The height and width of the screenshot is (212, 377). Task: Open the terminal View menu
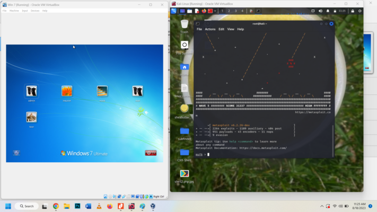pyautogui.click(x=231, y=29)
